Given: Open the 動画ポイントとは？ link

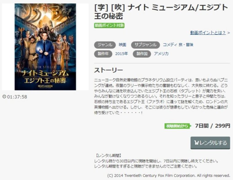Looking at the screenshot, I should [208, 33].
